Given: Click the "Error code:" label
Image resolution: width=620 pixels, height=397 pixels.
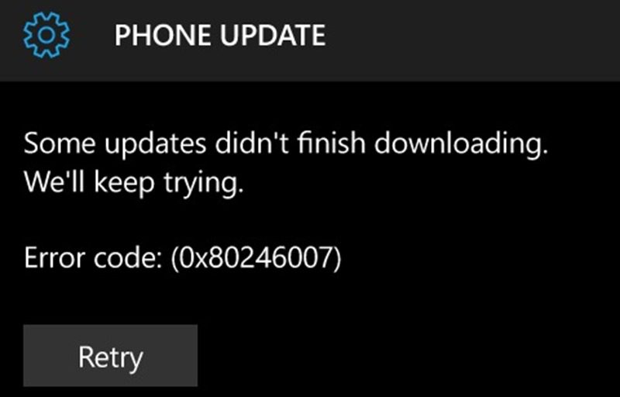Looking at the screenshot, I should (93, 257).
